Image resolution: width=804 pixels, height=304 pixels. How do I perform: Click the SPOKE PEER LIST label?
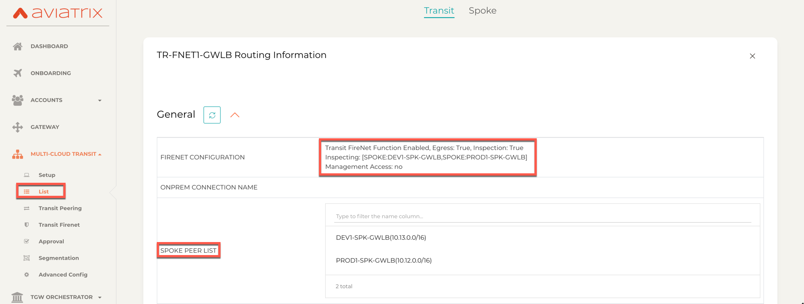(188, 251)
